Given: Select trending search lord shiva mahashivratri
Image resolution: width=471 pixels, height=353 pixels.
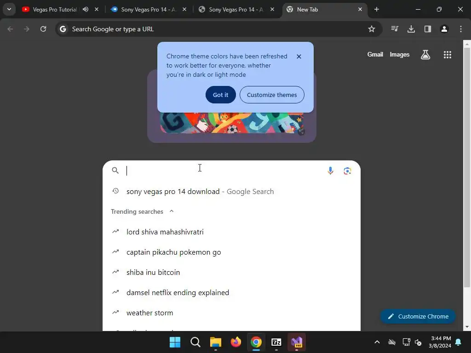Looking at the screenshot, I should click(231, 232).
